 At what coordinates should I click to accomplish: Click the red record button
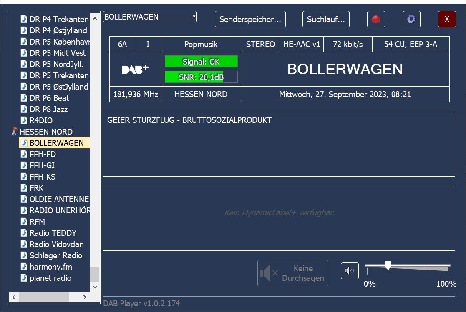pyautogui.click(x=376, y=19)
